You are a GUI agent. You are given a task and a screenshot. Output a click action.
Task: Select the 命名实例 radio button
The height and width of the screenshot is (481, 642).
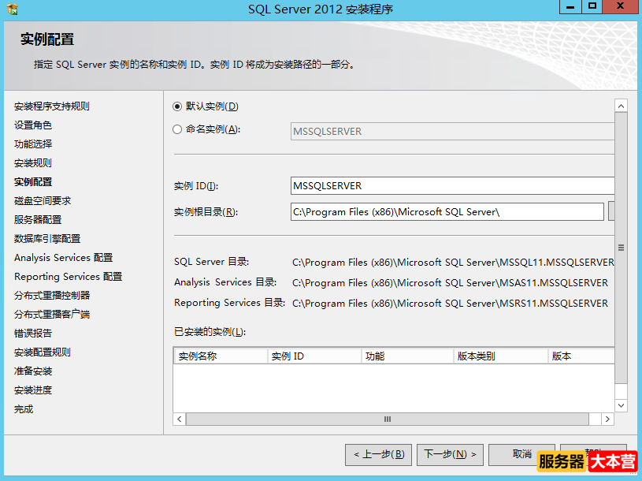(177, 129)
